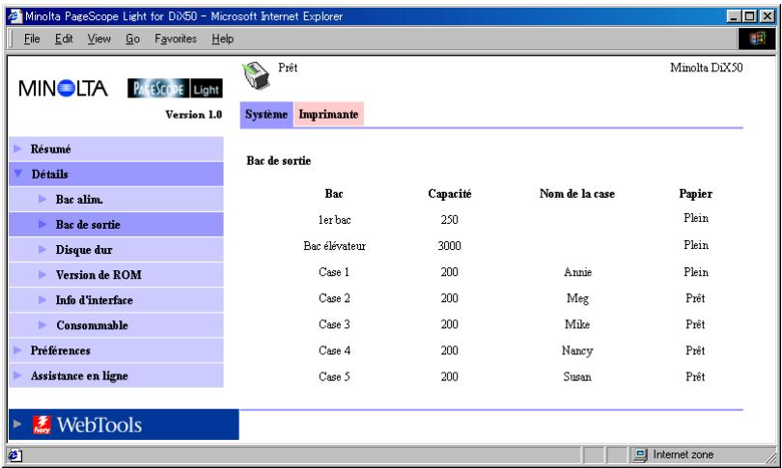
Task: Open the Détails section
Action: (x=116, y=174)
